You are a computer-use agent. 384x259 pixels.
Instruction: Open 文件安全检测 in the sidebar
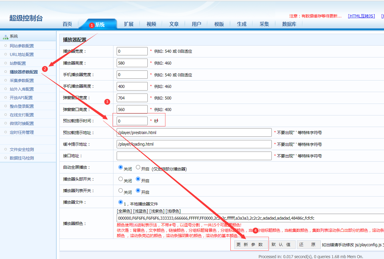(x=22, y=149)
